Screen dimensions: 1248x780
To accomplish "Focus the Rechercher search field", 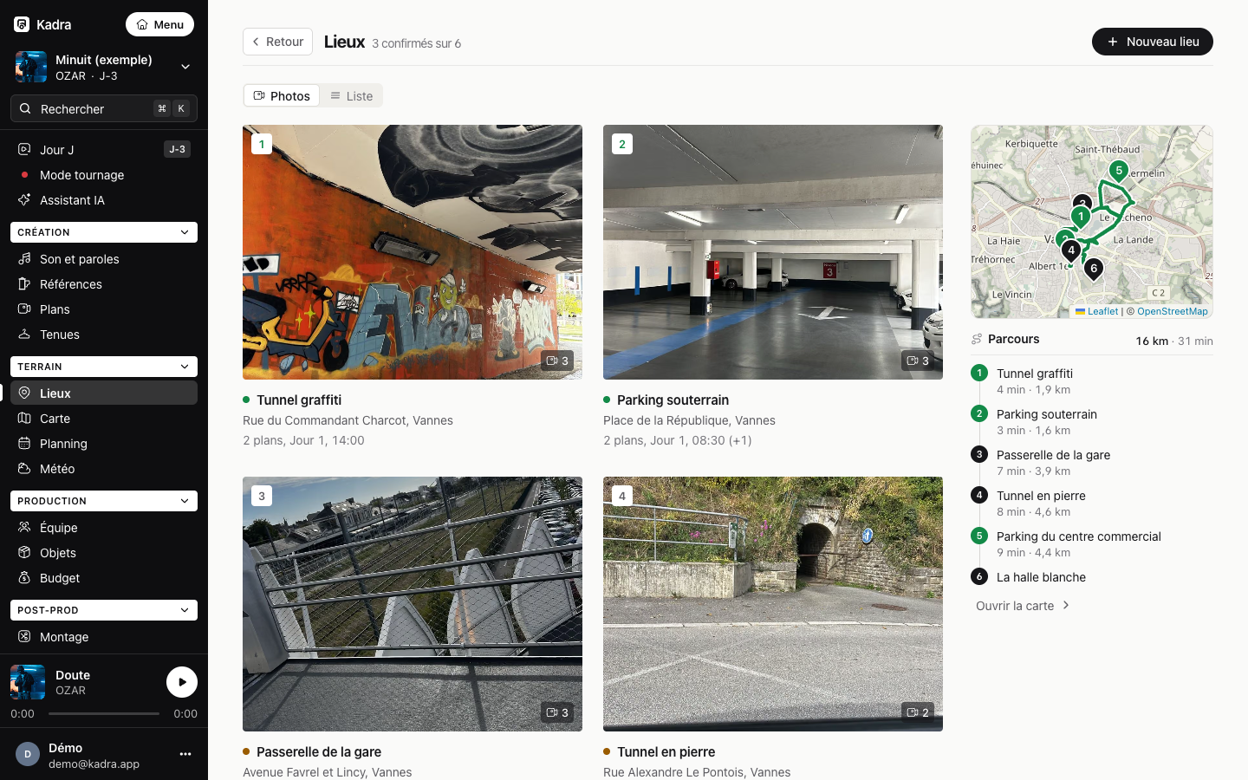I will click(104, 108).
